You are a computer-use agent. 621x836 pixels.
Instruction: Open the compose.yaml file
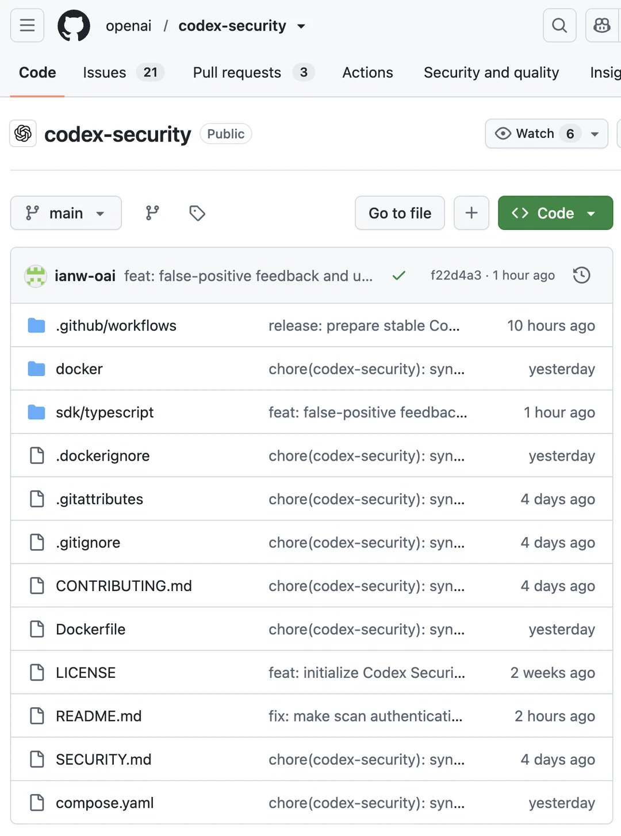click(105, 803)
